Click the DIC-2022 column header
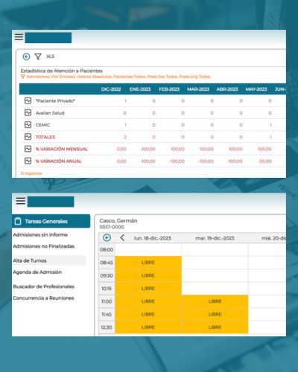 [111, 89]
